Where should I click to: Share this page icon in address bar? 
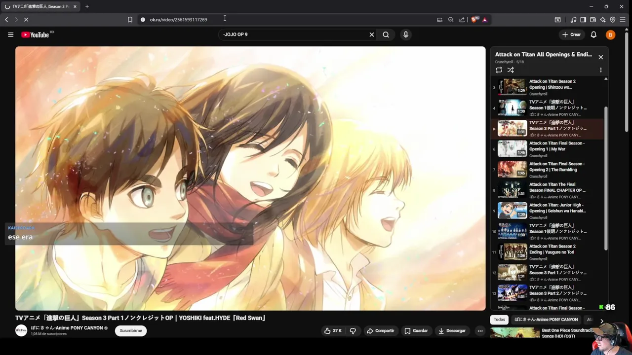click(462, 20)
